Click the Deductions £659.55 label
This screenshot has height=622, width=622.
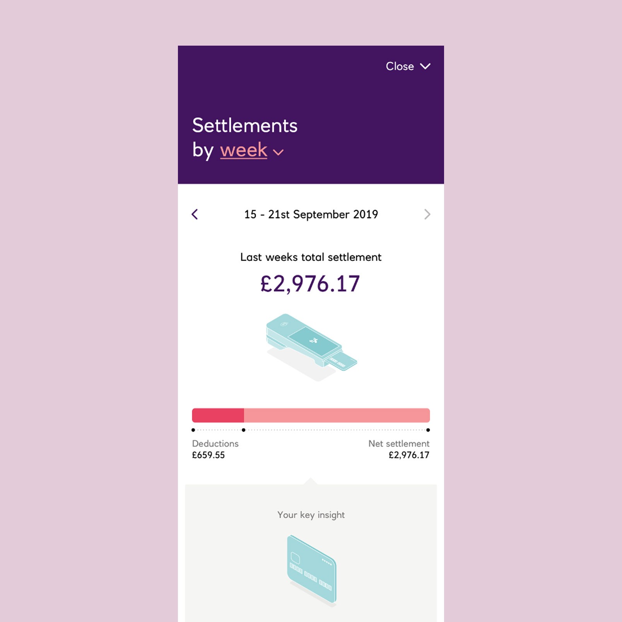coord(215,449)
